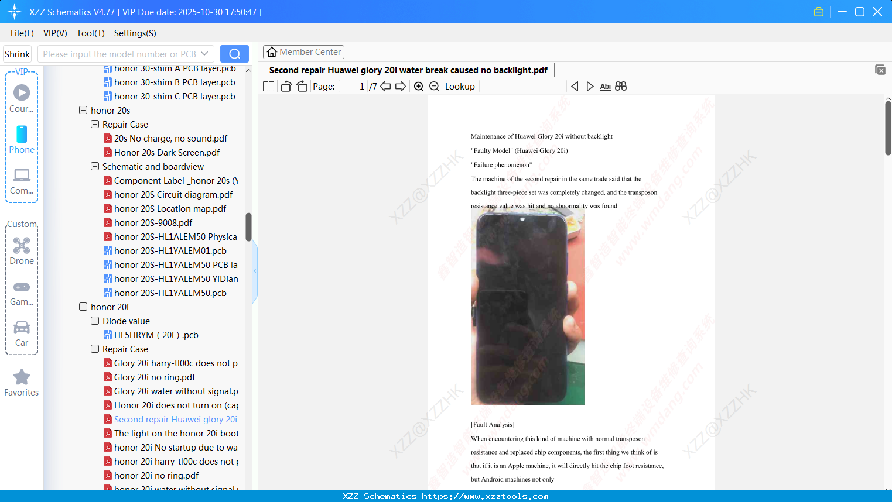Click the page number field

(353, 87)
